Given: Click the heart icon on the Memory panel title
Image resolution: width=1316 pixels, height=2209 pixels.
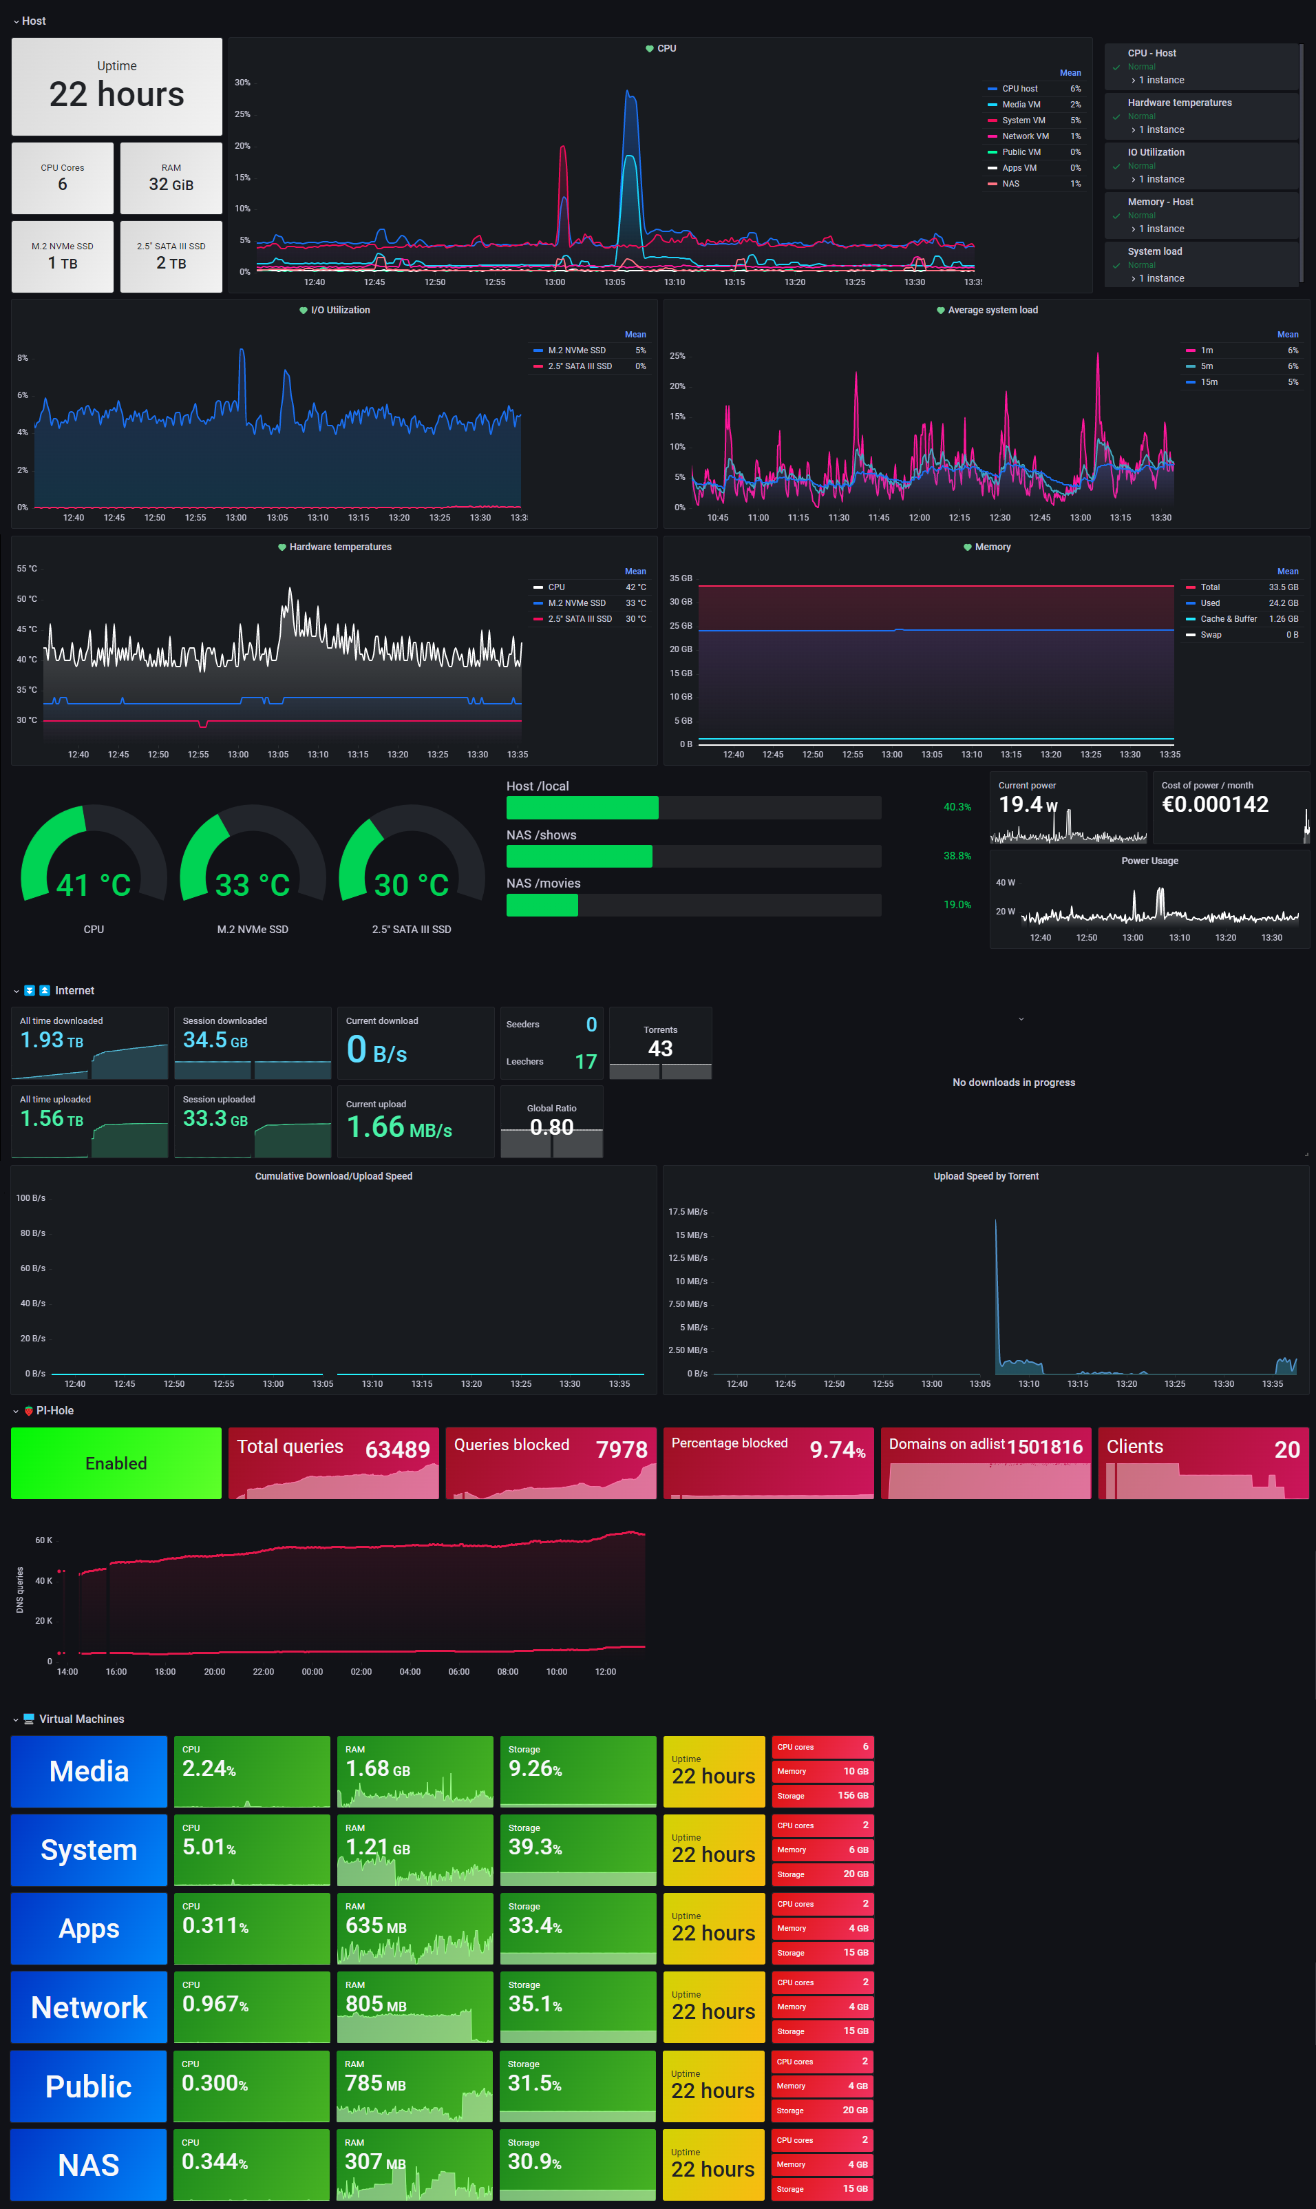Looking at the screenshot, I should click(968, 547).
